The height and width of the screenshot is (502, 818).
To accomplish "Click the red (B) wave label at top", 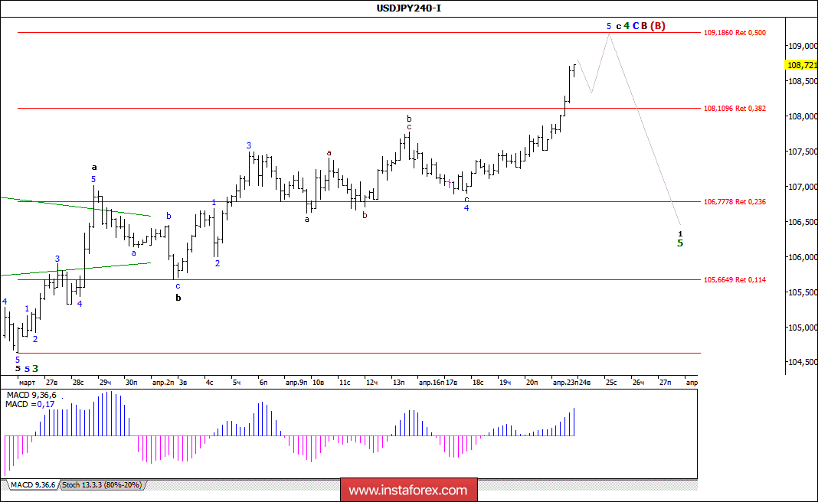I will [657, 25].
